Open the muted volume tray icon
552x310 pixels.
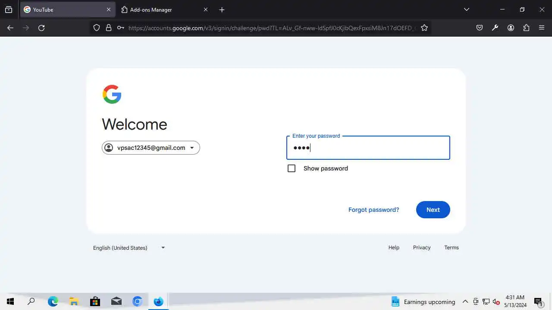tap(496, 301)
